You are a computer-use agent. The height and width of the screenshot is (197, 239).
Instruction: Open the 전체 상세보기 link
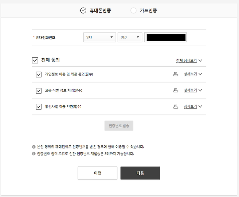pyautogui.click(x=187, y=61)
